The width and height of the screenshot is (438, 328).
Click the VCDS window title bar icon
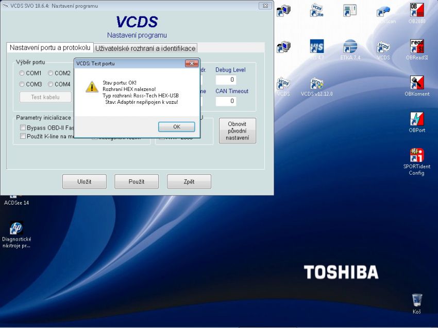[5, 6]
